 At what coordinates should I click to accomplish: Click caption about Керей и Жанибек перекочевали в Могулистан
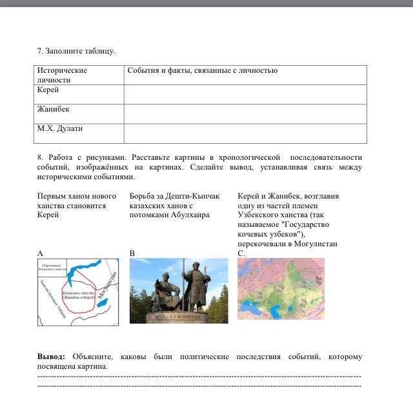(x=288, y=220)
